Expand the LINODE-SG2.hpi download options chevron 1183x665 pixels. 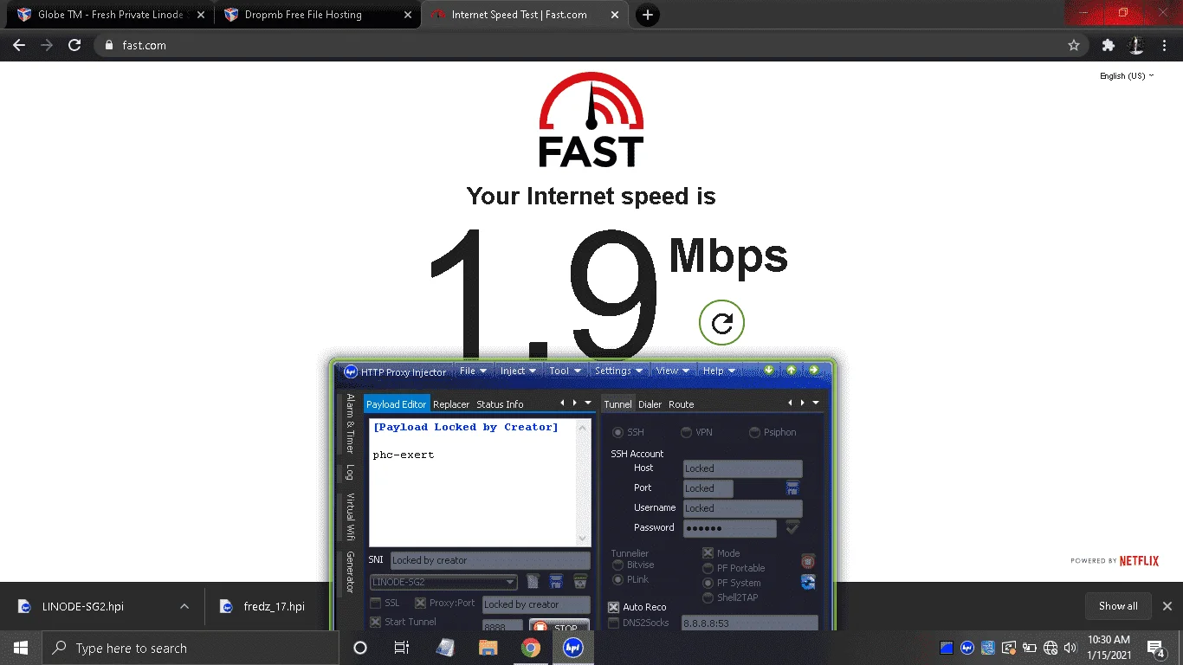coord(184,606)
